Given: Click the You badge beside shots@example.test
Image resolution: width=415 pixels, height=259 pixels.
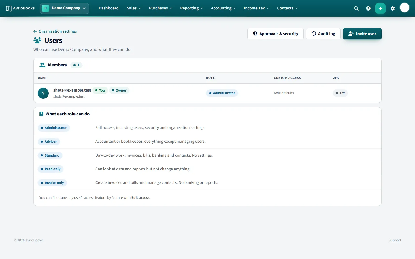Looking at the screenshot, I should click(x=100, y=90).
